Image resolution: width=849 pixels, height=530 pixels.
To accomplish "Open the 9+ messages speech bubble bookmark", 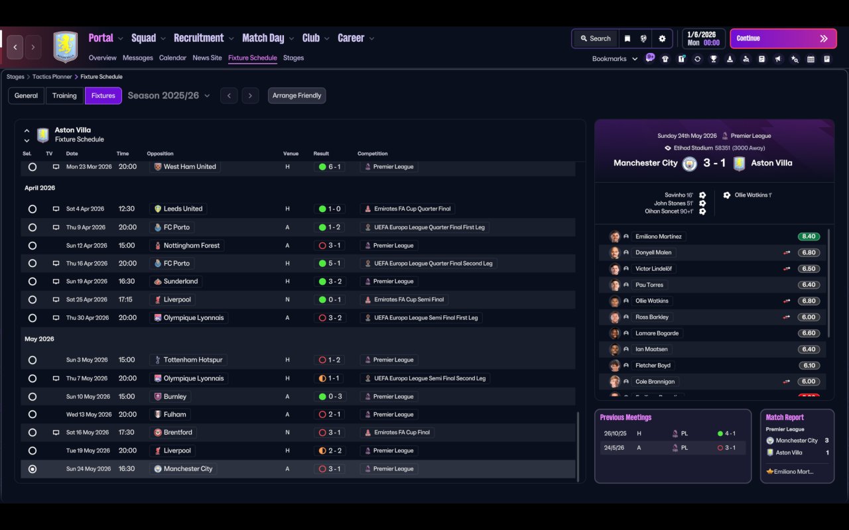I will (x=650, y=58).
